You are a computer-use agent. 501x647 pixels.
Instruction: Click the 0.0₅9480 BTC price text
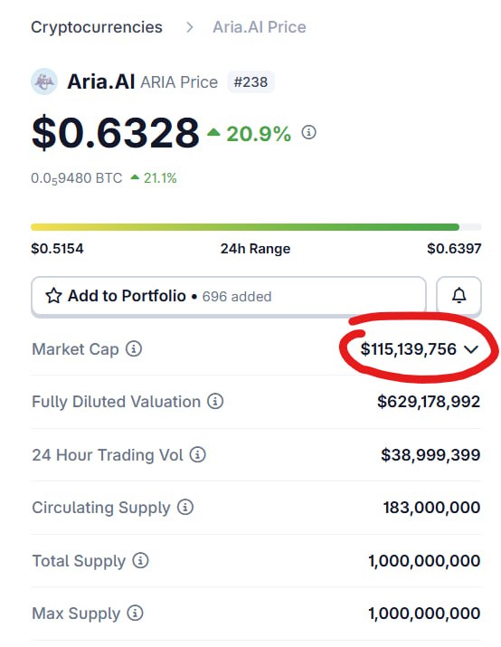click(x=77, y=178)
